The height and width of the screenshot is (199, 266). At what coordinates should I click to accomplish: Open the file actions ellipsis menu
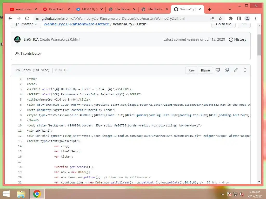(244, 24)
